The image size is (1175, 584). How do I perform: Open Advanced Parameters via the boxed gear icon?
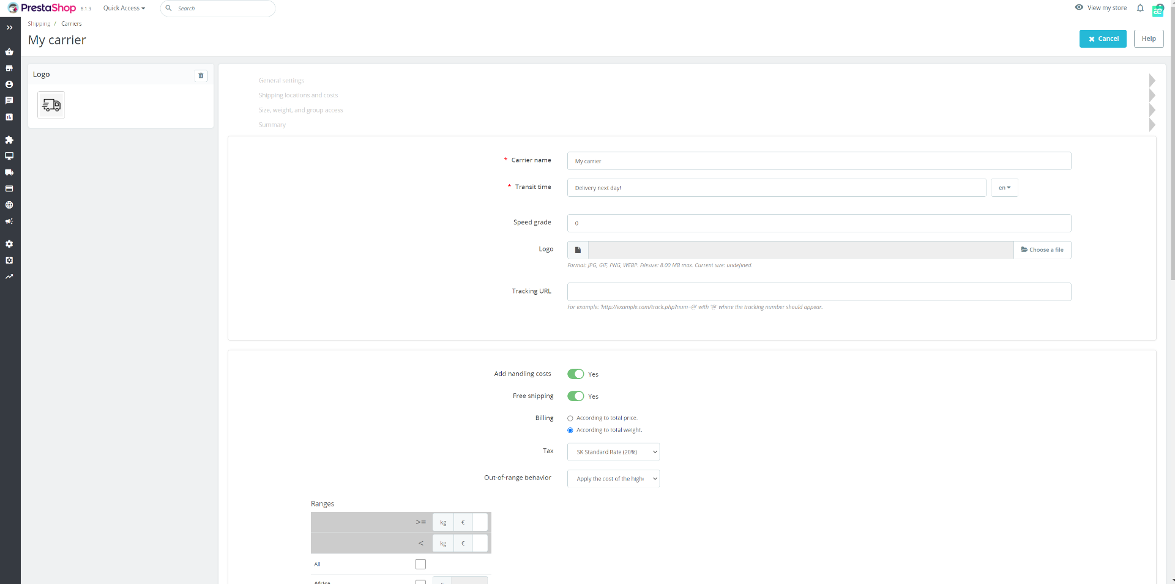click(9, 260)
